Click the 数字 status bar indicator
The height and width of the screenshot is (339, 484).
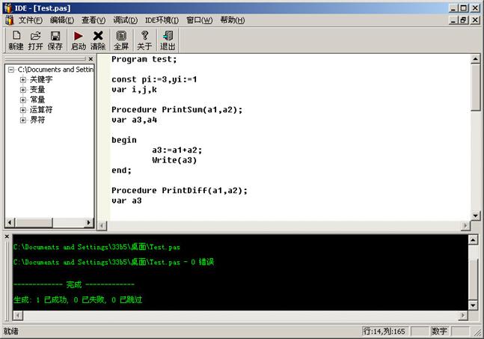[440, 332]
